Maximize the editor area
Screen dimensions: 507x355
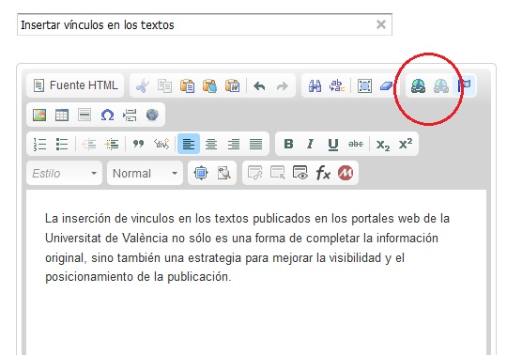[201, 173]
